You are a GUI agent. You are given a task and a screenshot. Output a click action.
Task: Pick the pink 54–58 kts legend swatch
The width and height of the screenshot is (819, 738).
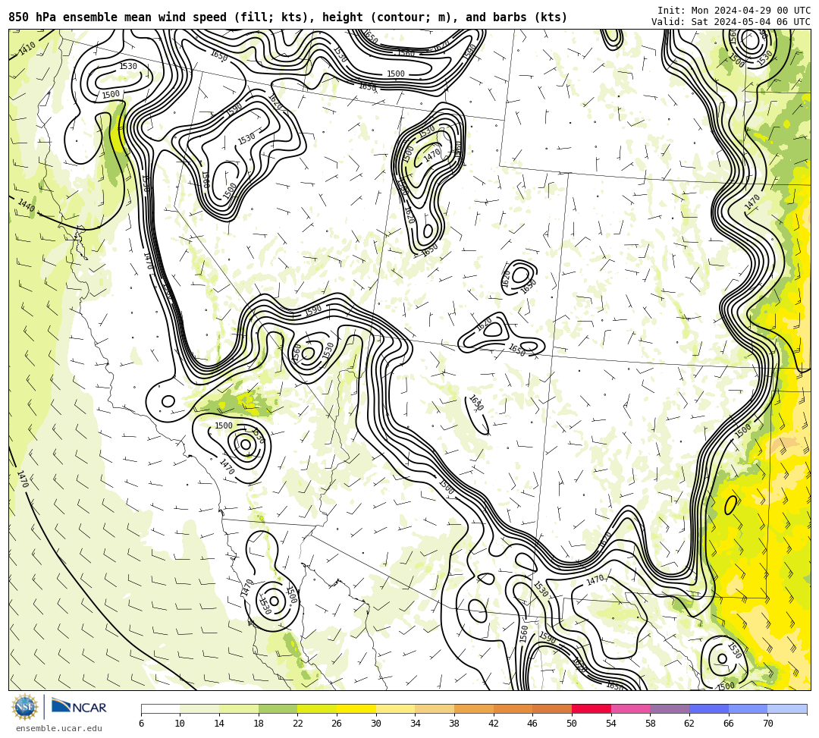[x=630, y=708]
